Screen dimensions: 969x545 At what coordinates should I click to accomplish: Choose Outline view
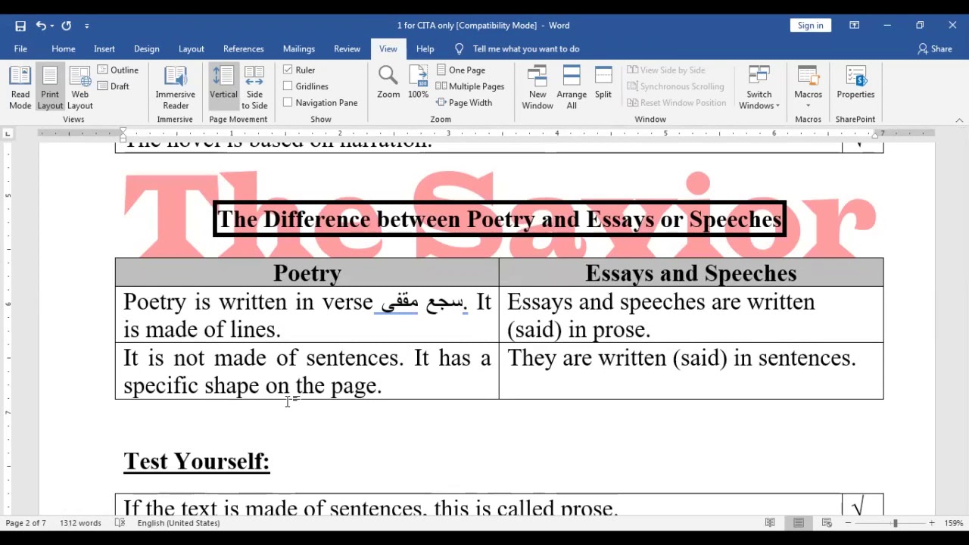pos(118,70)
